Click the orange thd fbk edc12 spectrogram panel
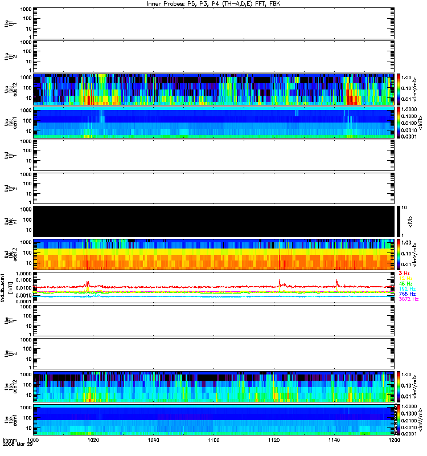The width and height of the screenshot is (427, 456). pos(214,254)
